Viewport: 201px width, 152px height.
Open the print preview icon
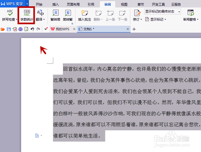[x=26, y=29]
